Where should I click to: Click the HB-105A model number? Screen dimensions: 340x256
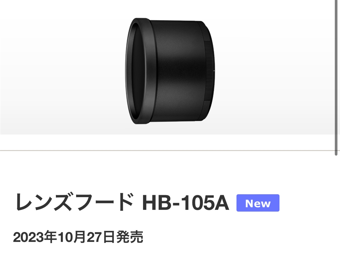(x=185, y=203)
